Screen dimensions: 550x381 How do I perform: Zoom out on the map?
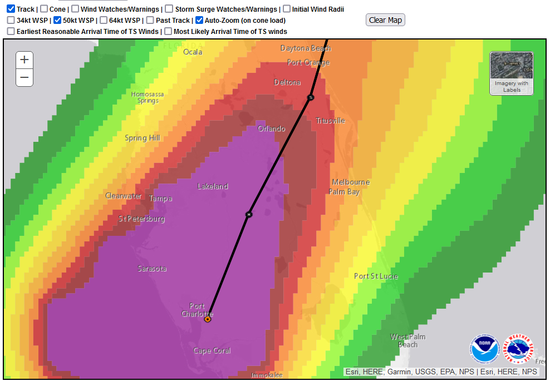24,77
